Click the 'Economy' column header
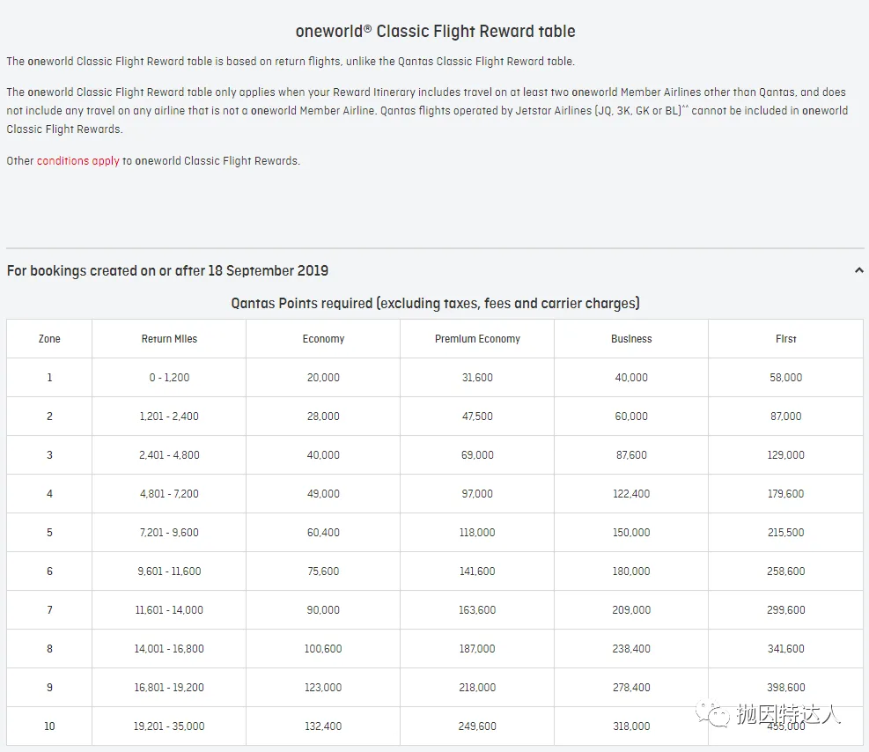The height and width of the screenshot is (752, 869). (x=323, y=339)
